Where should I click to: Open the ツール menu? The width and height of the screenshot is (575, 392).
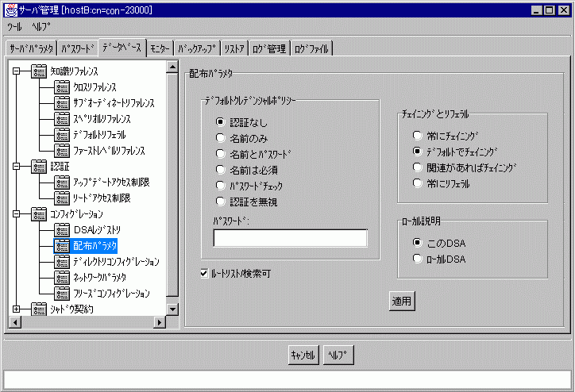coord(14,27)
